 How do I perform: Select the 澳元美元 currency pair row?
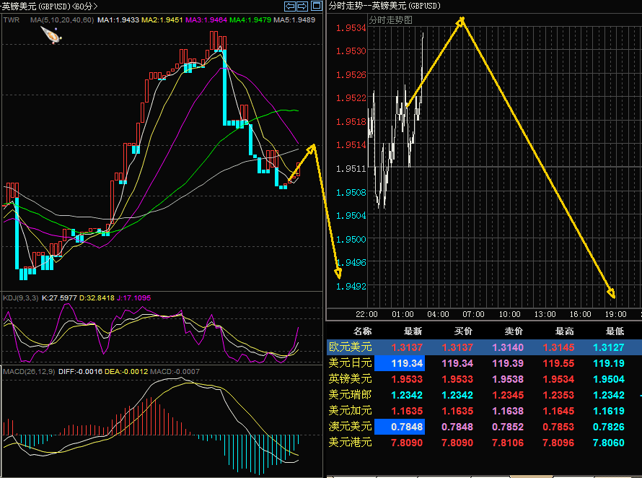(x=351, y=426)
